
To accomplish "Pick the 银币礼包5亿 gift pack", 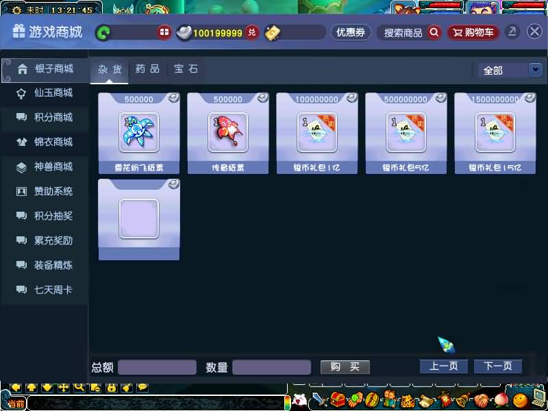I will coord(406,133).
